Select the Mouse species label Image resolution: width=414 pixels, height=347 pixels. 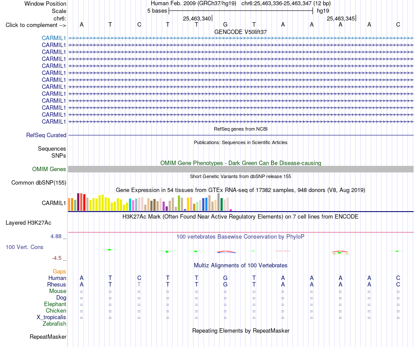pyautogui.click(x=58, y=291)
